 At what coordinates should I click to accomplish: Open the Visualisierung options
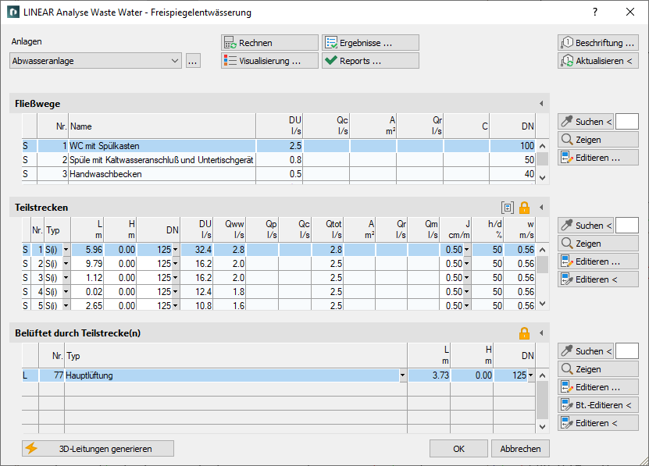pos(269,60)
